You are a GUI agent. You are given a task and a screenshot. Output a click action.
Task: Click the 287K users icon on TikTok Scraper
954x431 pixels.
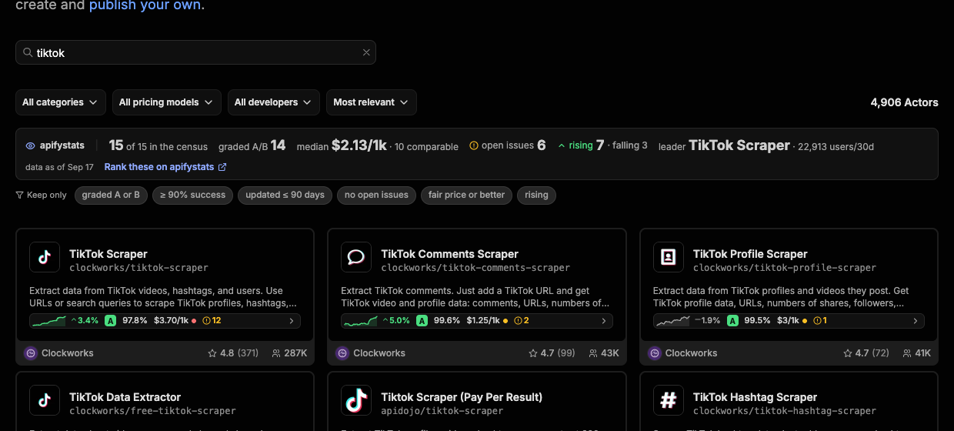[276, 353]
